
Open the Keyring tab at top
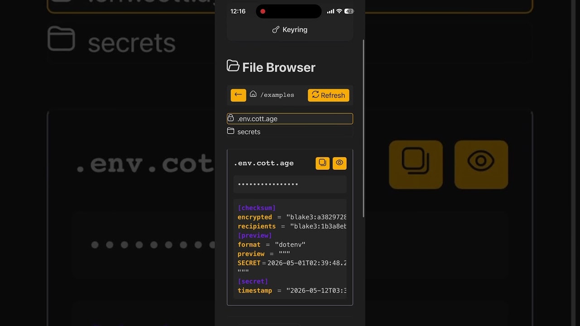tap(290, 29)
